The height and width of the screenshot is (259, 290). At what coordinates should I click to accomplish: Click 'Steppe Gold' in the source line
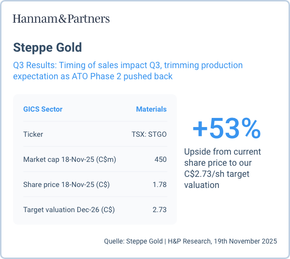pyautogui.click(x=144, y=241)
